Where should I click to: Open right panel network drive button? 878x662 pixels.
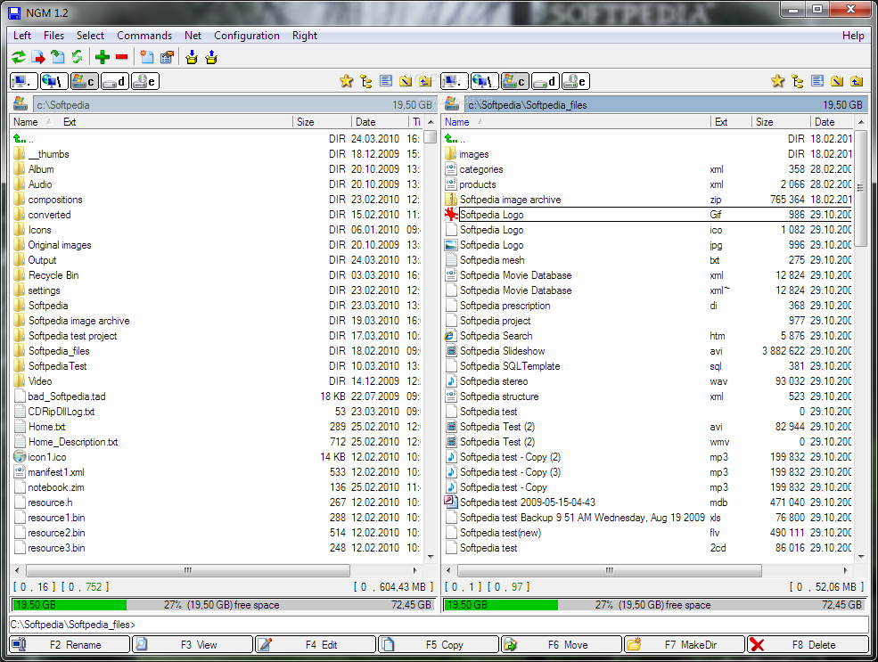tap(485, 82)
